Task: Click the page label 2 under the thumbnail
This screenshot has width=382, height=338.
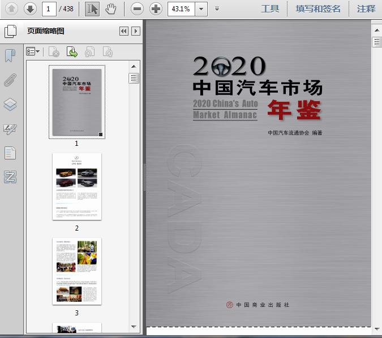Action: click(x=77, y=228)
